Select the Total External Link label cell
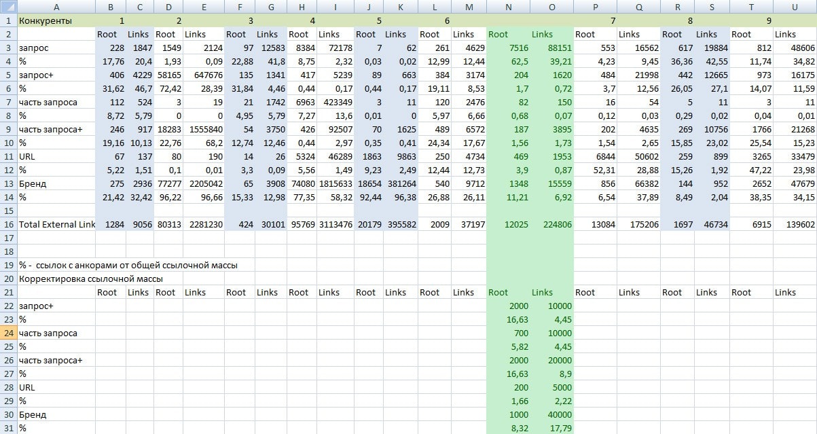817x434 pixels. [x=56, y=224]
